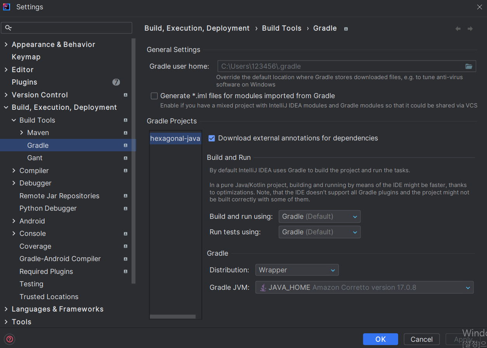
Task: Expand the Version Control section
Action: pos(6,95)
